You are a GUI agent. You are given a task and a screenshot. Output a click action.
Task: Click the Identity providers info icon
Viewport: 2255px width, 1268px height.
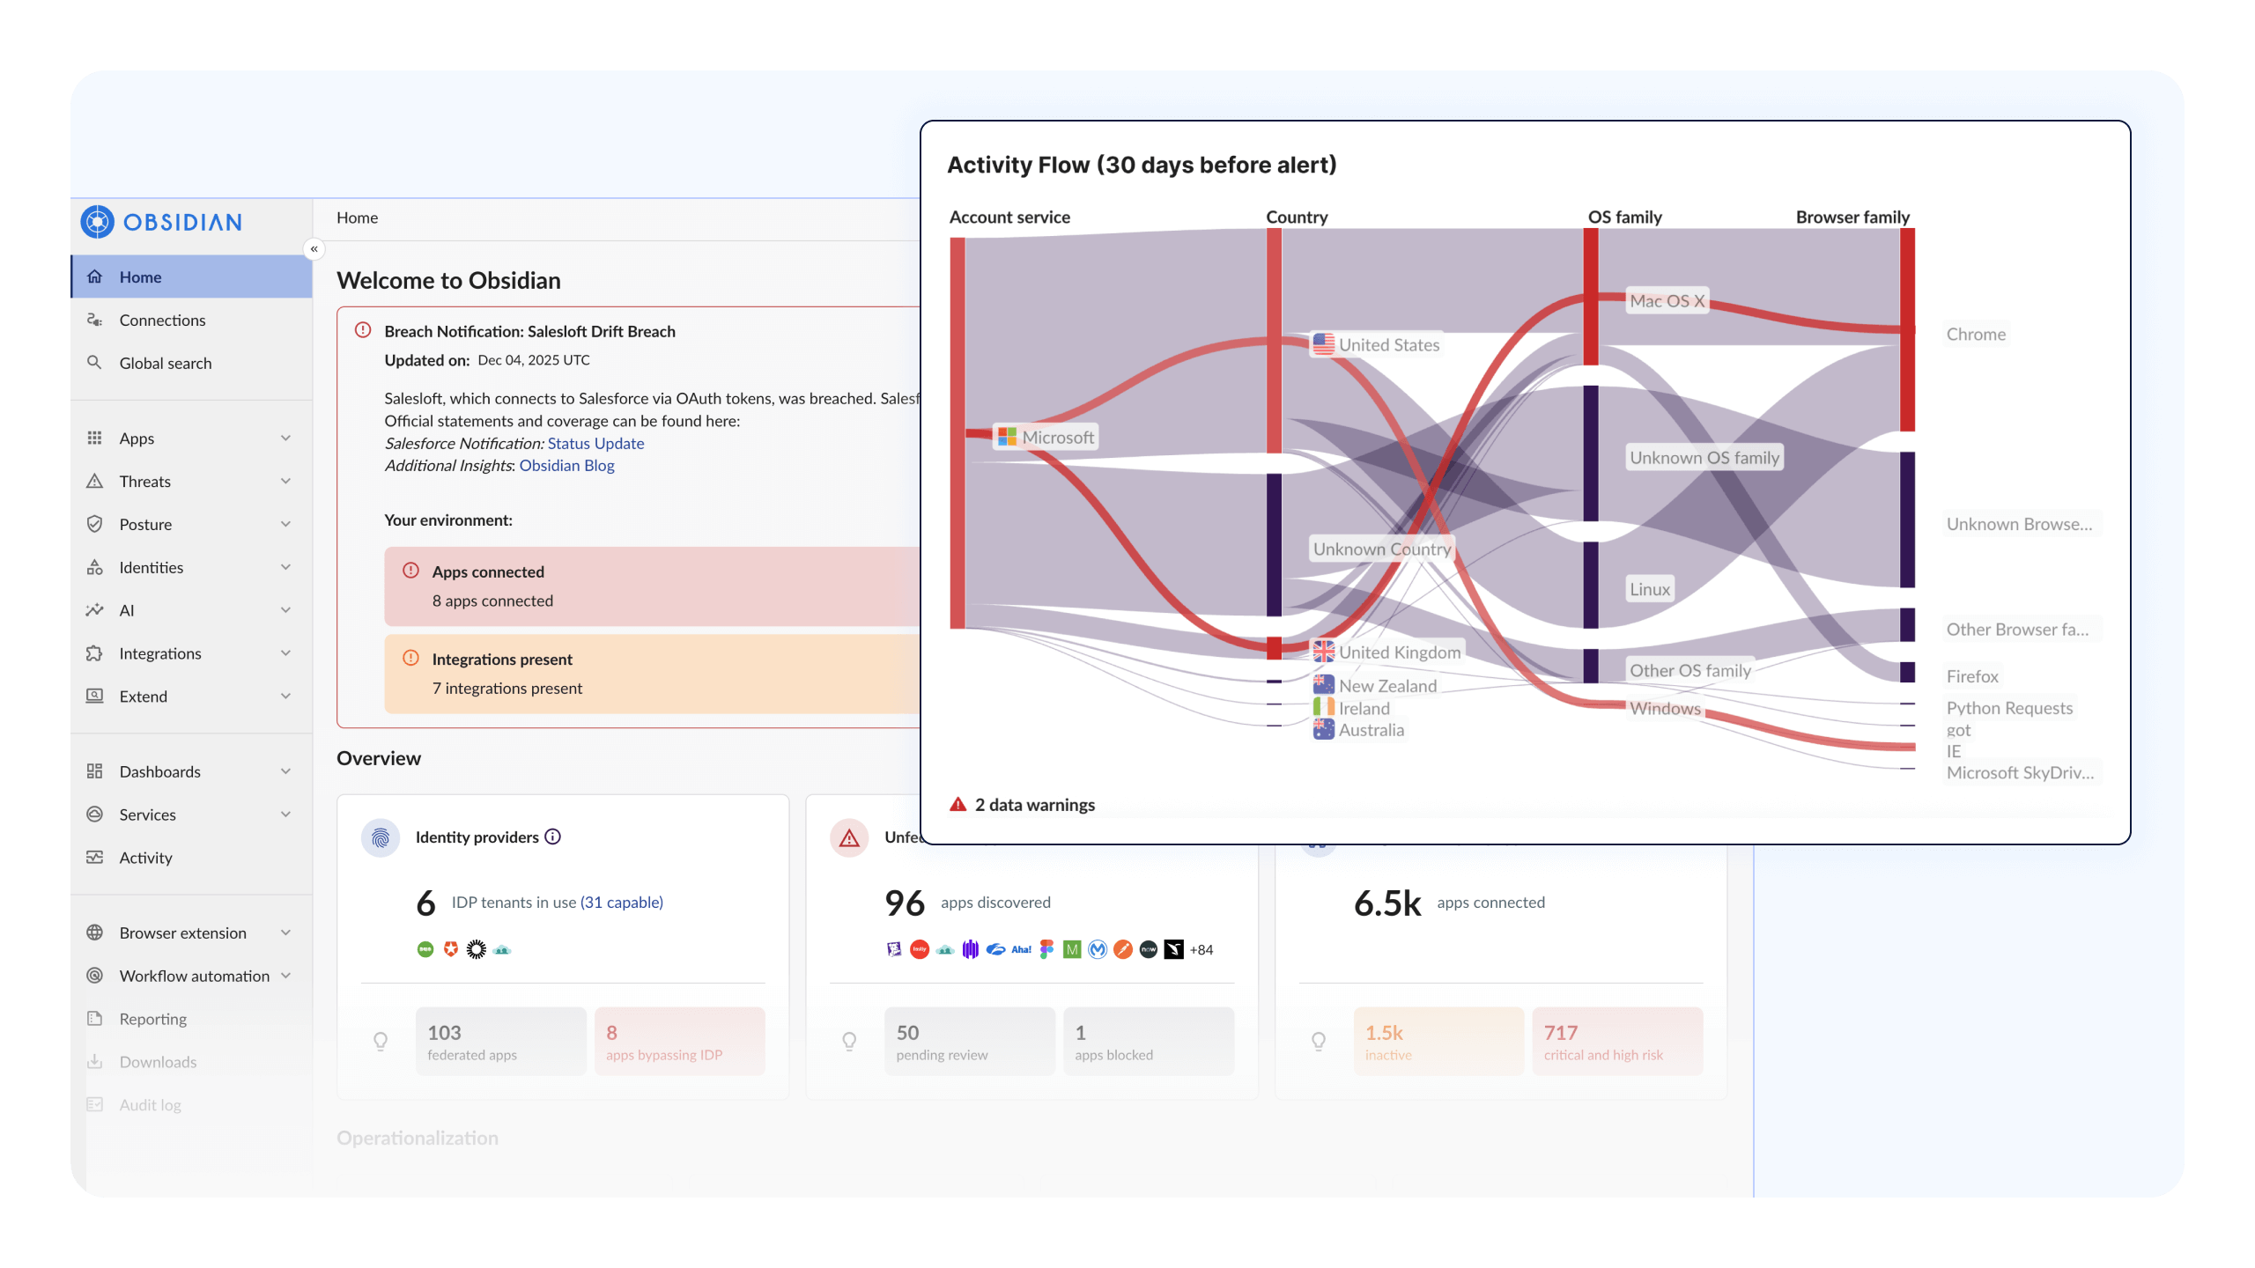click(552, 837)
